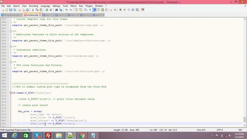The width and height of the screenshot is (247, 139).
Task: Click the scrollbar up arrow
Action: tap(244, 19)
